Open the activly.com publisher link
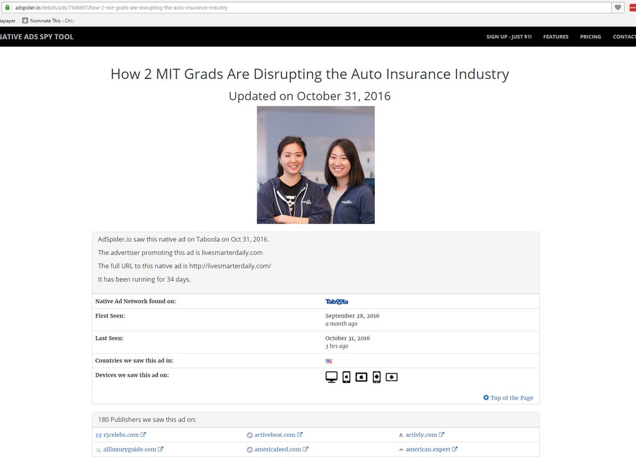 (x=421, y=435)
